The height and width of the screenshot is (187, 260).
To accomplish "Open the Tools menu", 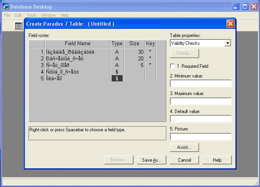I will tap(32, 15).
